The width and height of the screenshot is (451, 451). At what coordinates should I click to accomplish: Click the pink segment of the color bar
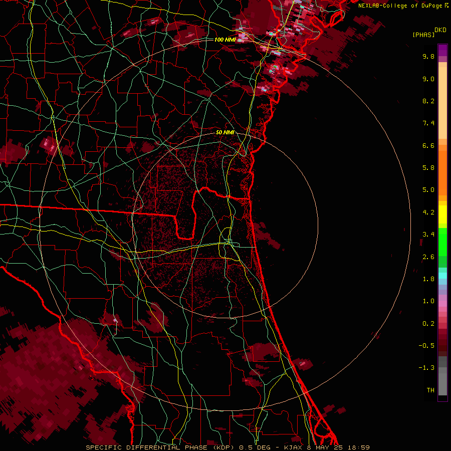(x=442, y=304)
